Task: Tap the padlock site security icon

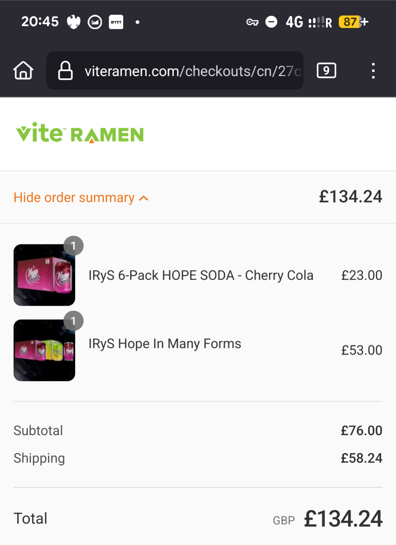Action: [65, 71]
